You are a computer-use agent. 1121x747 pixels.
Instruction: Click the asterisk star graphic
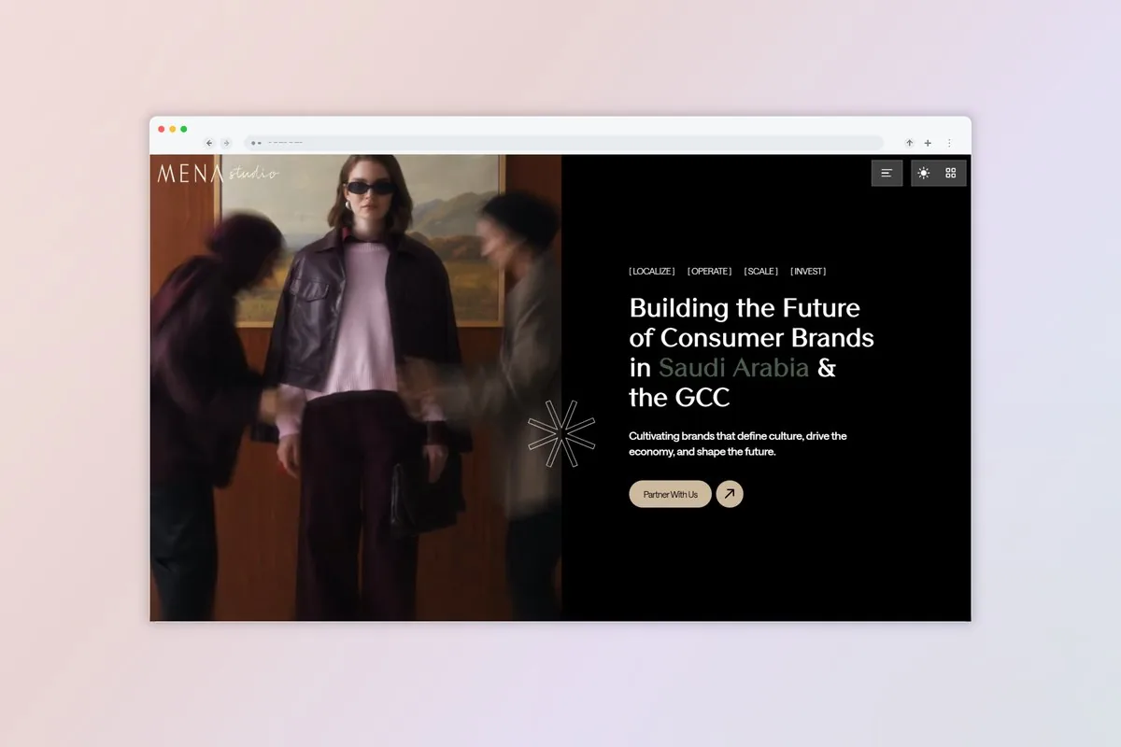(x=561, y=432)
